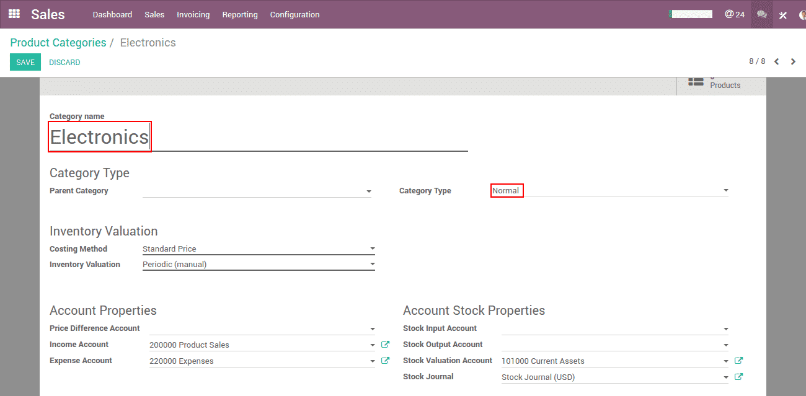Viewport: 806px width, 396px height.
Task: Open the Costing Method dropdown
Action: (372, 249)
